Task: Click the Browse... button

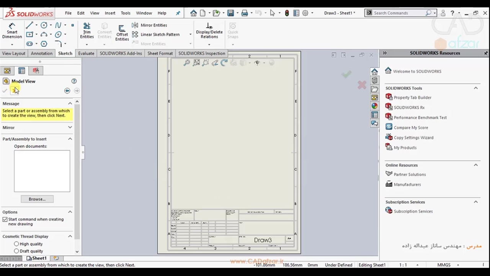Action: tap(37, 199)
